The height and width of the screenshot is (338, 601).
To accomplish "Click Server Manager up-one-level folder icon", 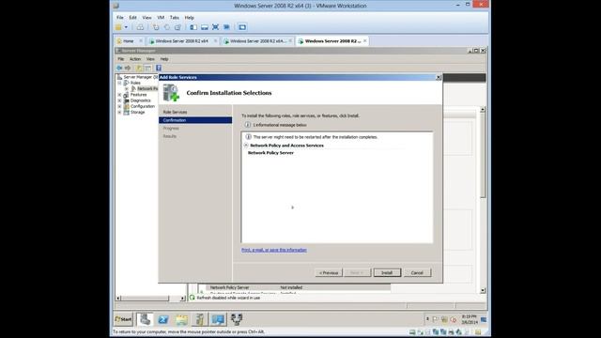I will (139, 68).
